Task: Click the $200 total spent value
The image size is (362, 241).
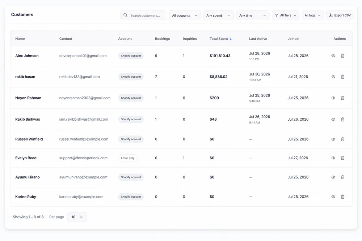Action: [214, 98]
